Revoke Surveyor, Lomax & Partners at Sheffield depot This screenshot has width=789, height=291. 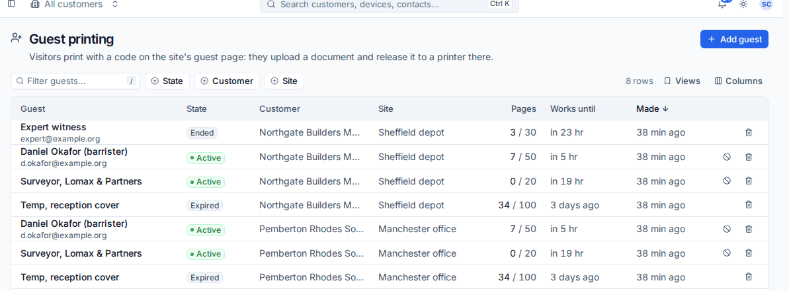click(727, 181)
